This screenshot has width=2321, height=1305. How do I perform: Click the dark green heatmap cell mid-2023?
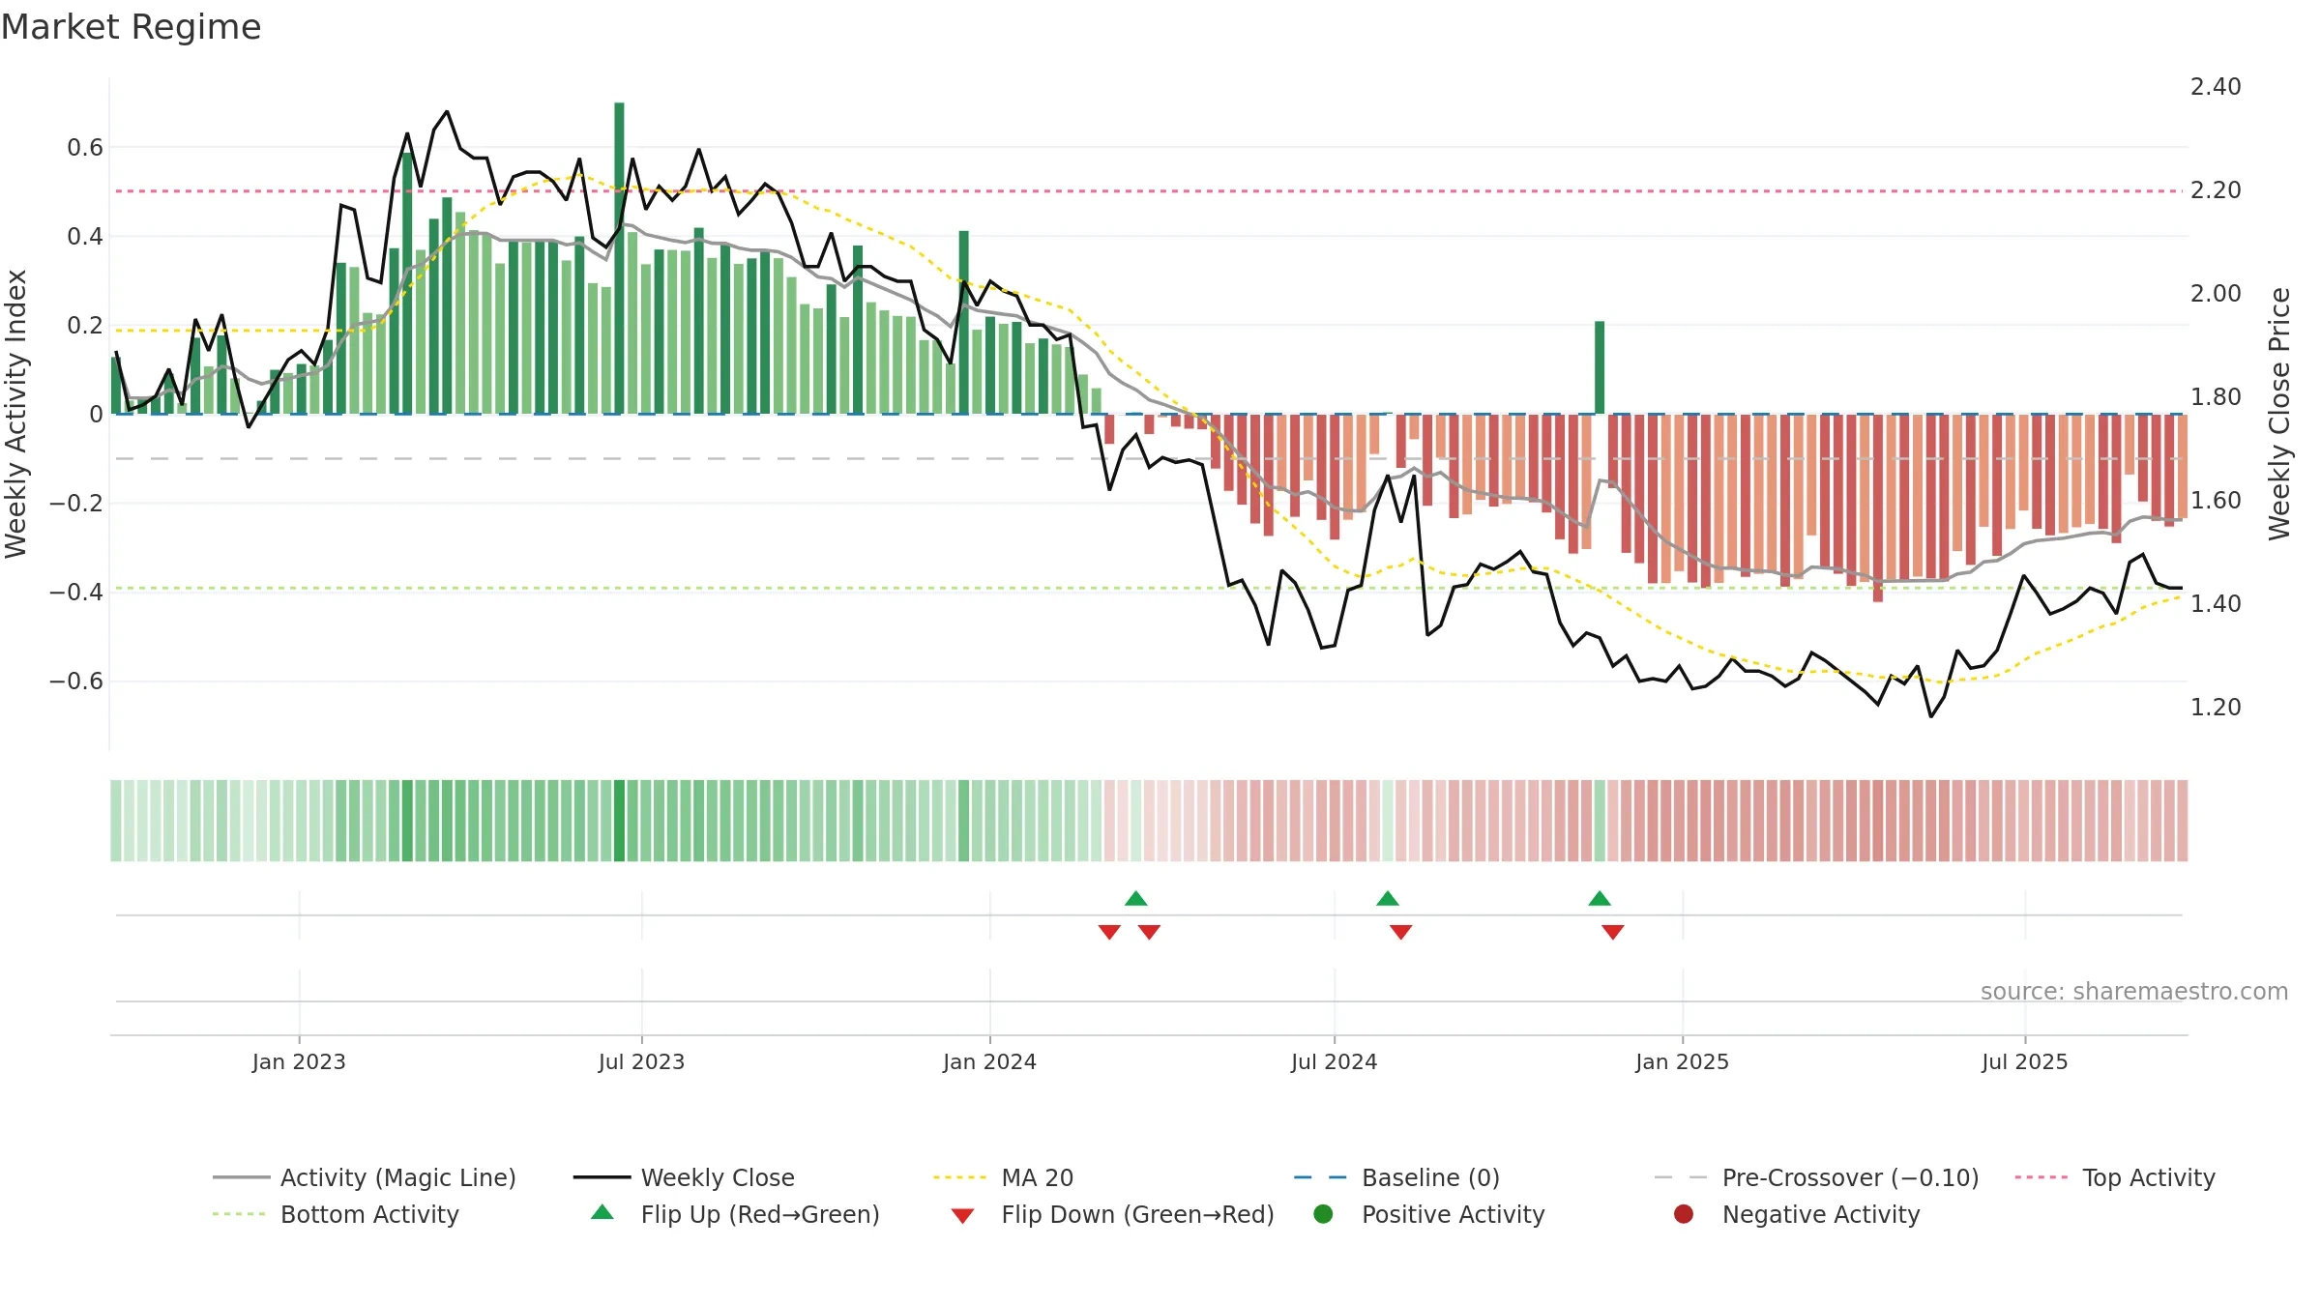[x=619, y=821]
